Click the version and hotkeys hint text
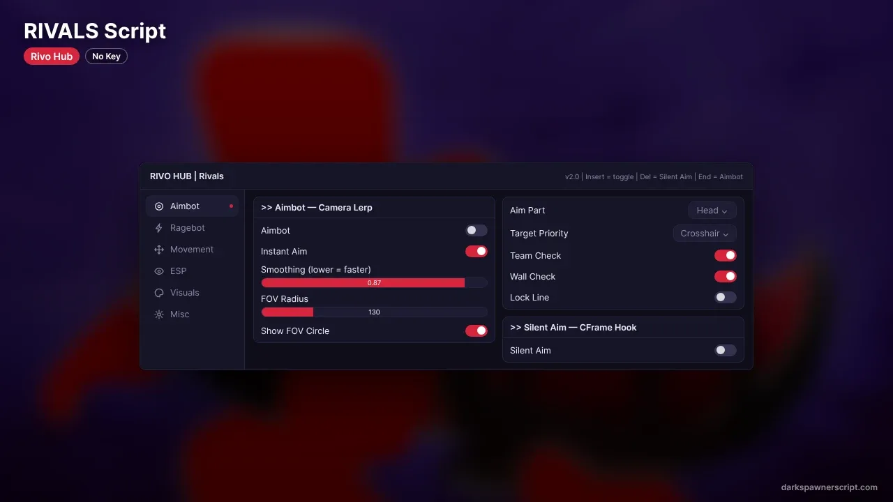893x502 pixels. 654,177
